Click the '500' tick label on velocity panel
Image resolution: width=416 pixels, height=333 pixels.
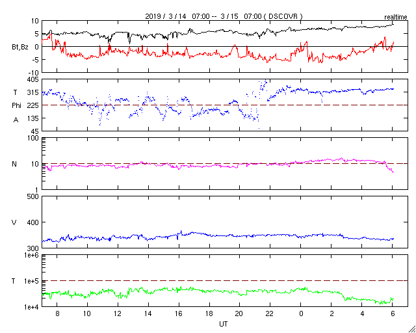point(33,197)
